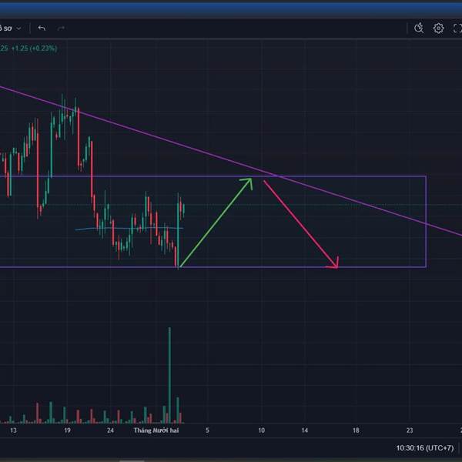The width and height of the screenshot is (462, 462).
Task: Select the red downward arrow drawing
Action: point(301,224)
